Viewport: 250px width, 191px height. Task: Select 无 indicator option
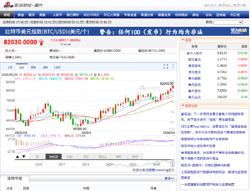click(37, 157)
